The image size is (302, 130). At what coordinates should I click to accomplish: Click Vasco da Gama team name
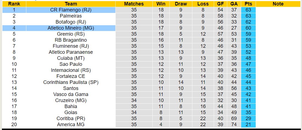[x=71, y=94]
